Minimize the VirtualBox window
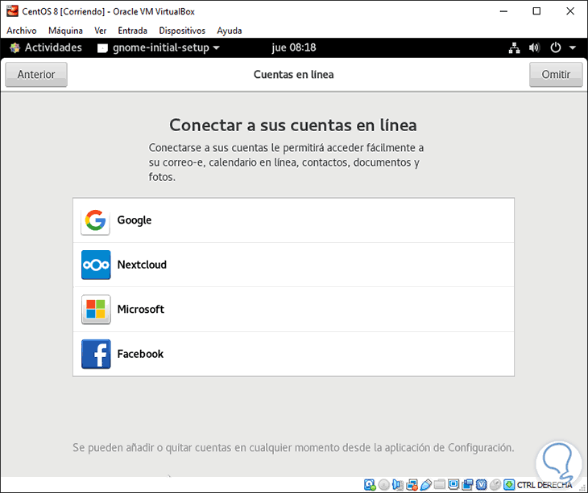The height and width of the screenshot is (493, 588). pyautogui.click(x=503, y=11)
